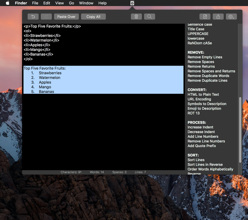Click the Lines: 7 status

140,172
